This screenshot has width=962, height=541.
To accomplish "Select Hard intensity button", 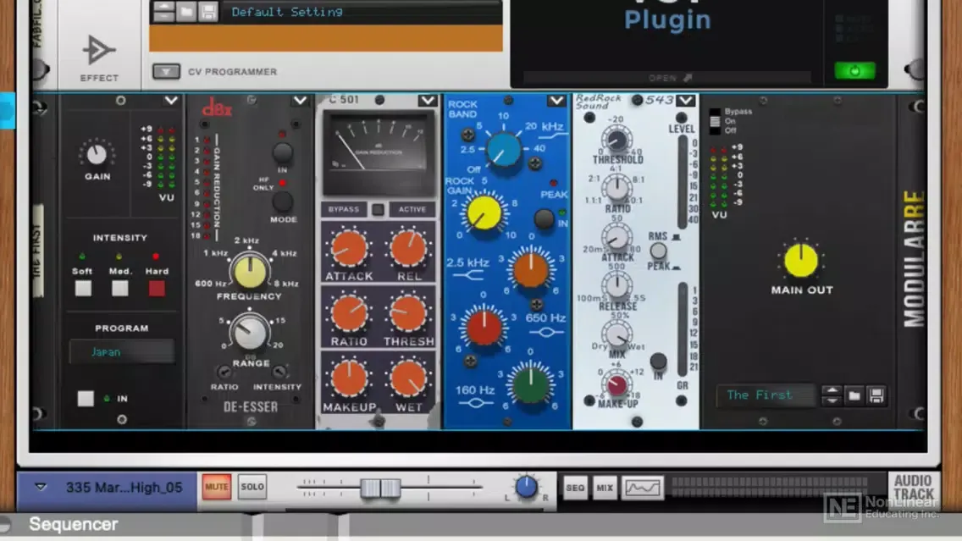I will (157, 289).
